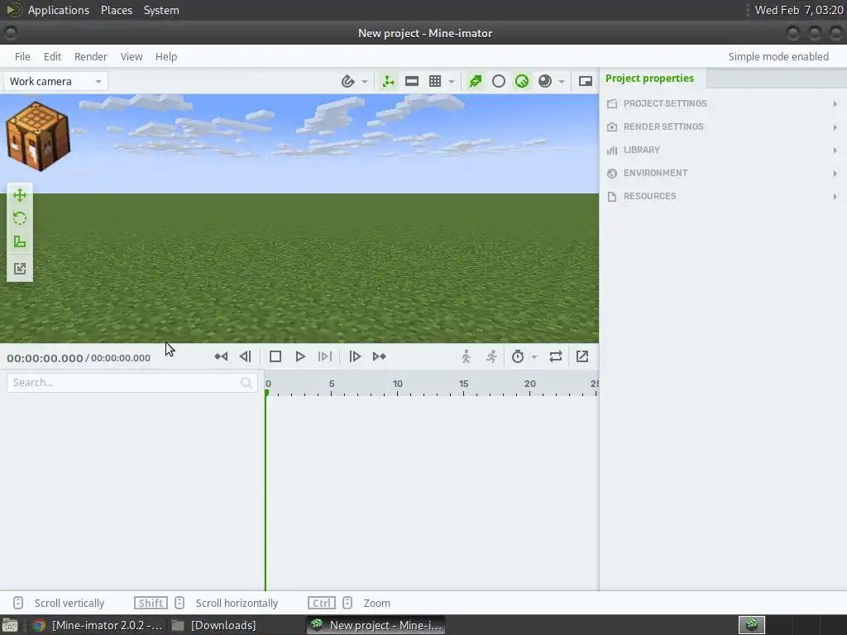The image size is (847, 635).
Task: Open the Edit menu
Action: pyautogui.click(x=52, y=57)
